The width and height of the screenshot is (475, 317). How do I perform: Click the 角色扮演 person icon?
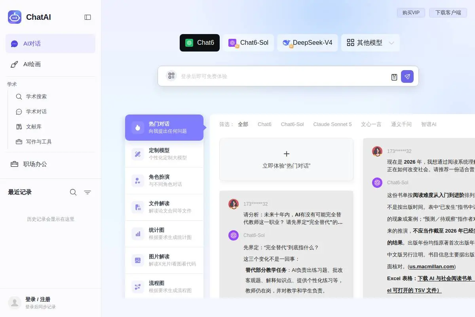tap(138, 181)
